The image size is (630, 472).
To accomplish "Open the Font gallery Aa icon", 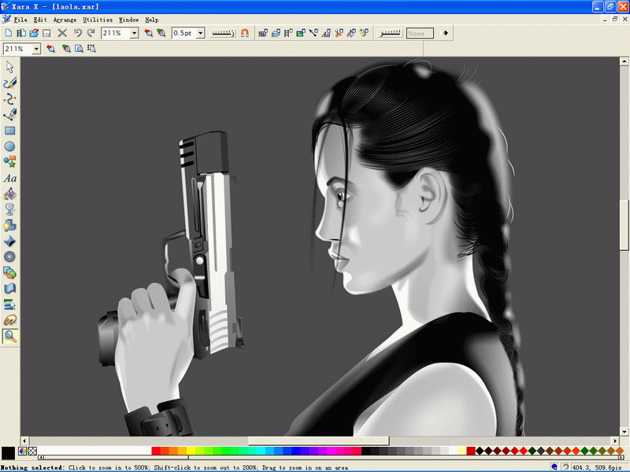I will [326, 33].
